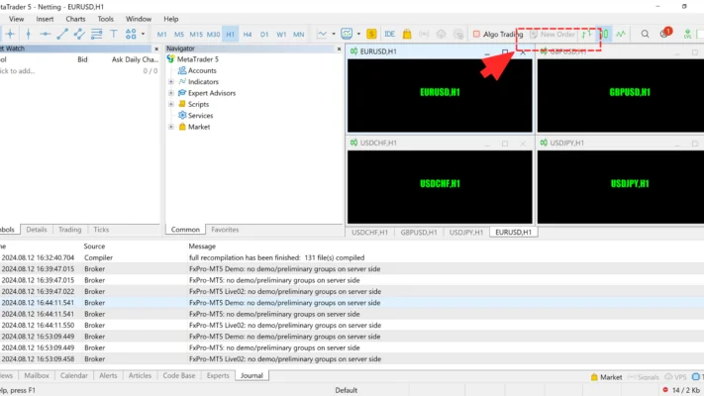704x396 pixels.
Task: Select the GBPUSD,H1 chart tab
Action: coord(420,232)
